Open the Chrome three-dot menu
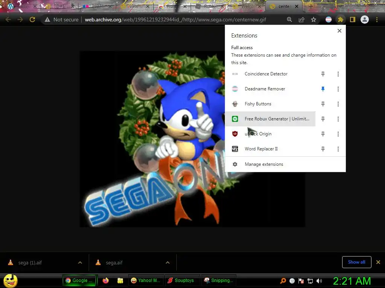Viewport: 385px width, 288px height. pos(377,19)
